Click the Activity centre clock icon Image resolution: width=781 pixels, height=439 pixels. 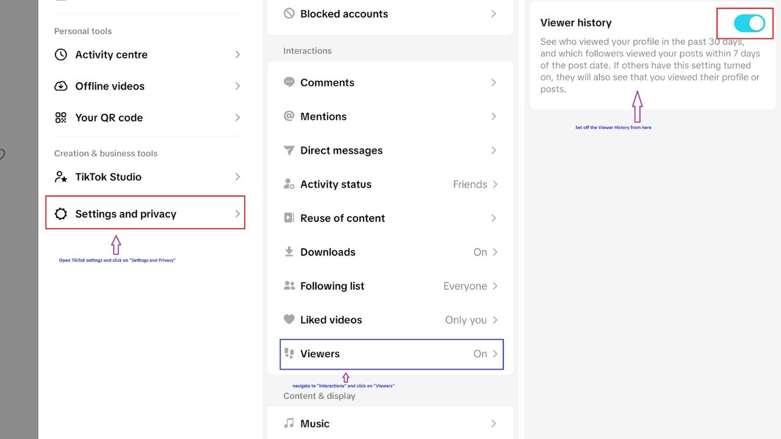[x=61, y=54]
